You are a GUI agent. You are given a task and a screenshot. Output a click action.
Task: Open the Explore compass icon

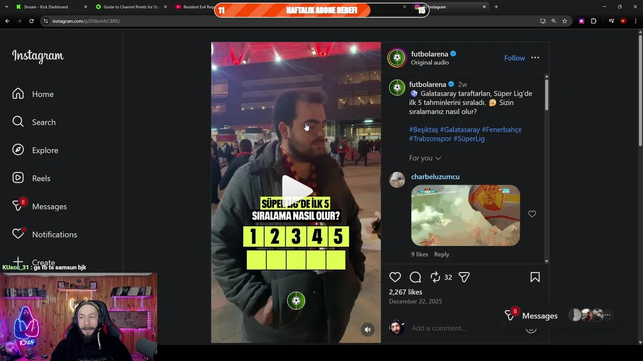(x=18, y=150)
